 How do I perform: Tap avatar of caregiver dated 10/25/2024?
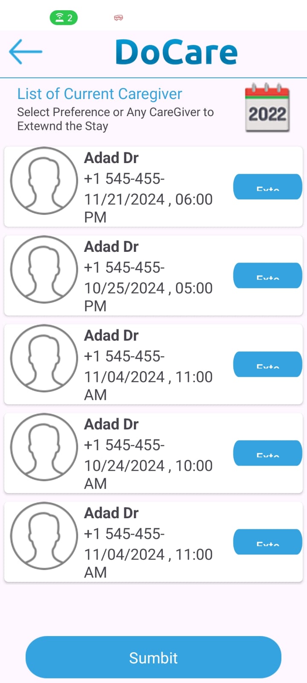click(44, 269)
